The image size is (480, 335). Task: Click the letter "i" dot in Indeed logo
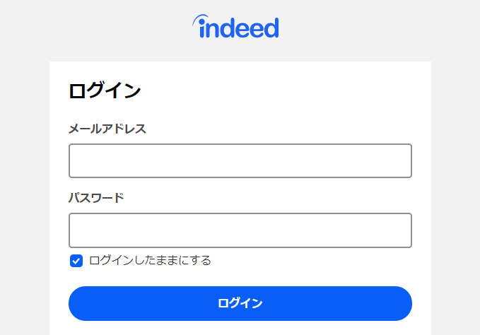point(202,22)
